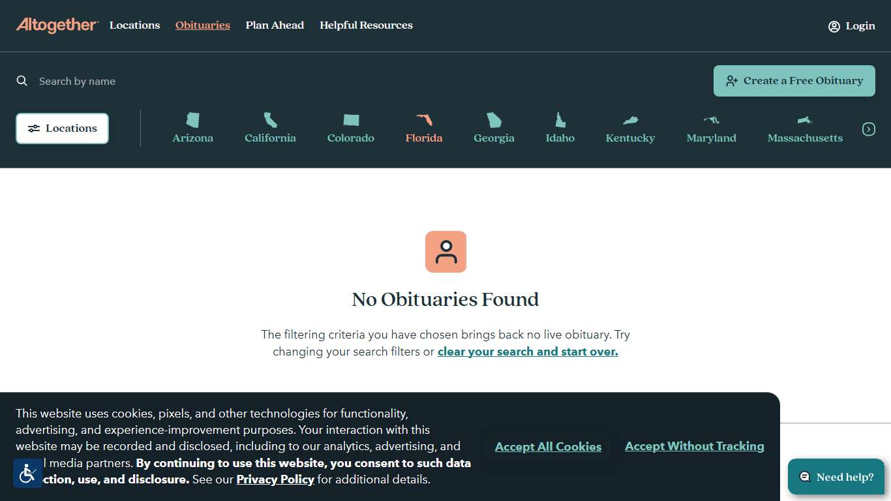Click the Kentucky state silhouette icon
Screen dimensions: 891x501
630,120
